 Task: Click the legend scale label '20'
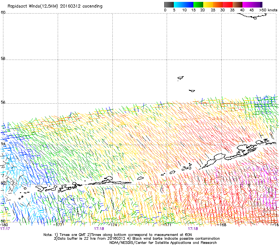[202, 10]
